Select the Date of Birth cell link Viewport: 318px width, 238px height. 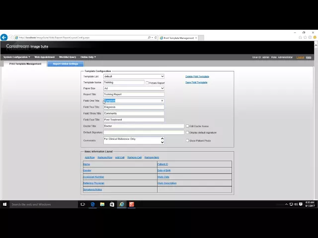click(164, 171)
